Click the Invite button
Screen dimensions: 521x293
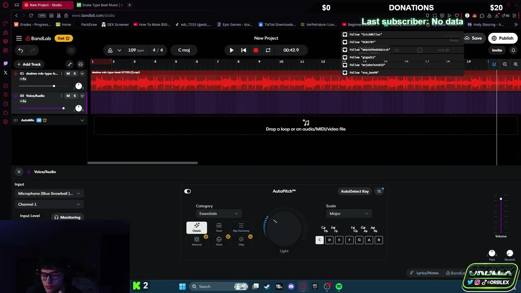(497, 50)
